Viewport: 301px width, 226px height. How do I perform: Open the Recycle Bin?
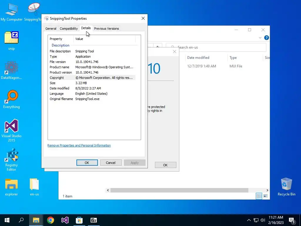pos(286,187)
